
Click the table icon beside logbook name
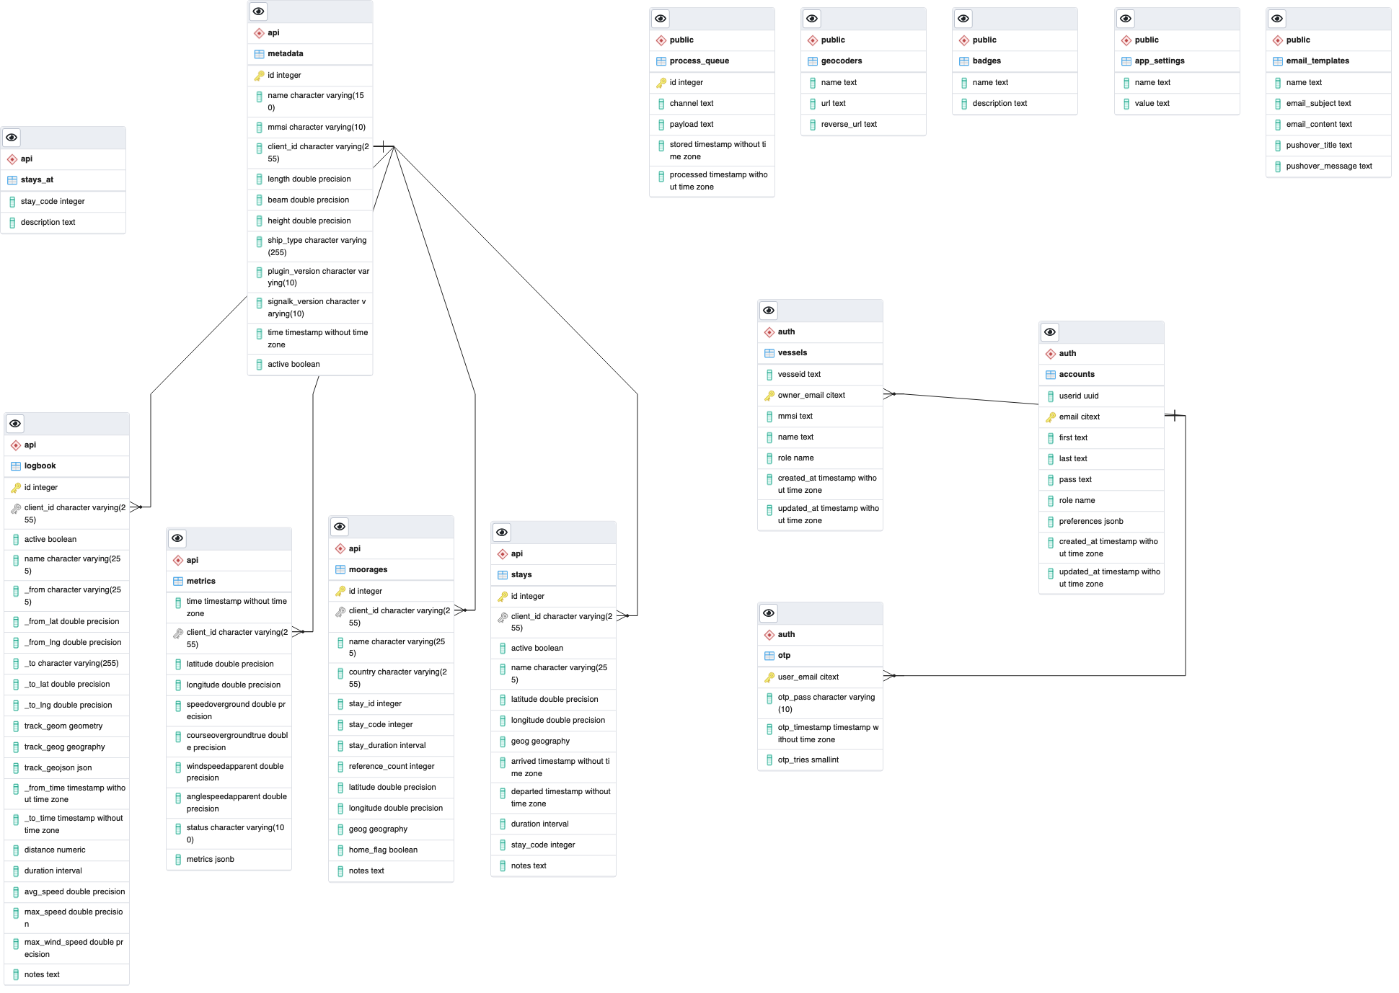pyautogui.click(x=16, y=466)
